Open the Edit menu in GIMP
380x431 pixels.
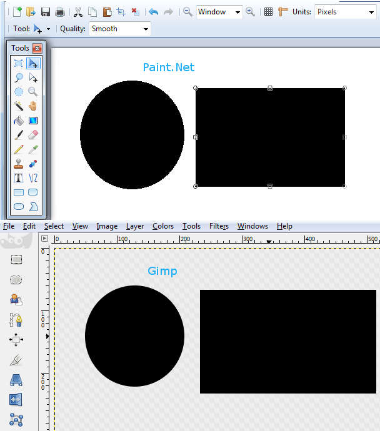(29, 226)
